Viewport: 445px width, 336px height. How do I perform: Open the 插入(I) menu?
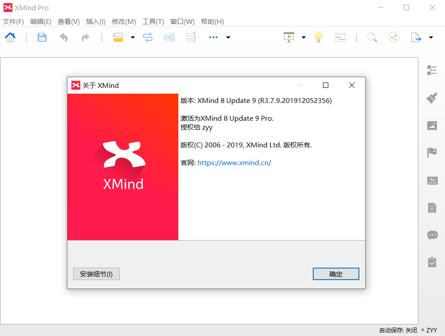(x=96, y=22)
